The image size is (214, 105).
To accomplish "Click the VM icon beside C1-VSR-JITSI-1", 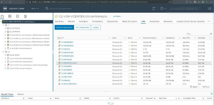I will pyautogui.click(x=59, y=77).
